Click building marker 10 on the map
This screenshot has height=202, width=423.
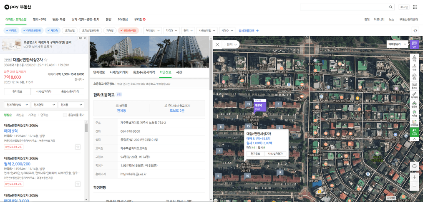point(247,176)
